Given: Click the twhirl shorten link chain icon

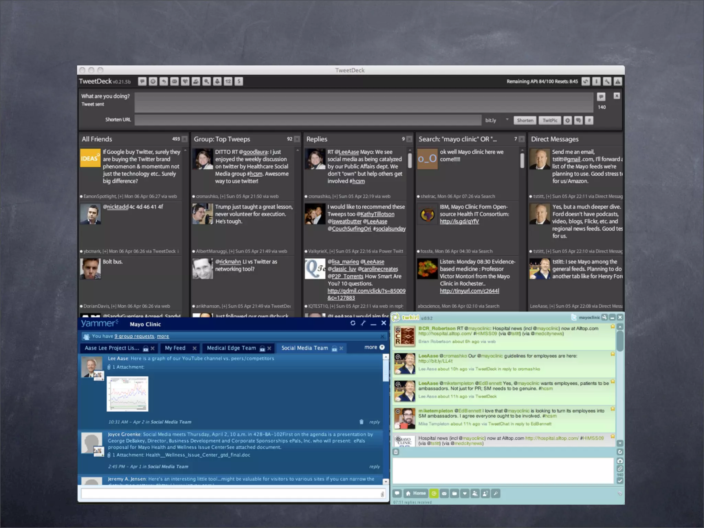Looking at the screenshot, I should click(x=620, y=469).
